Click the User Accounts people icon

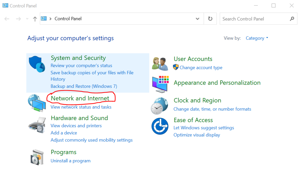(160, 63)
